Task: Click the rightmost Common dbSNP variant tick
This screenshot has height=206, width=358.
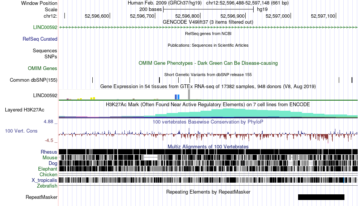Action: (x=352, y=80)
